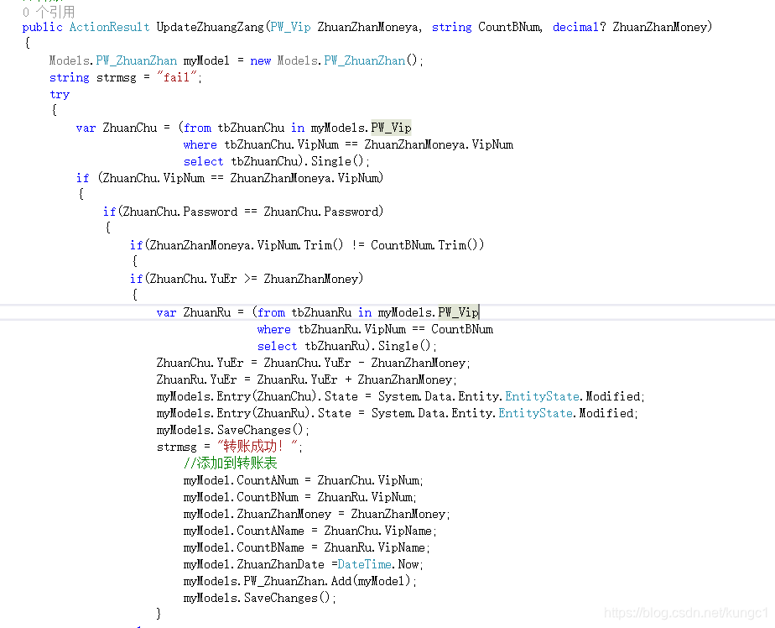This screenshot has width=775, height=628.
Task: Click EntityState on the Entry(ZhuanChu) line
Action: (542, 396)
